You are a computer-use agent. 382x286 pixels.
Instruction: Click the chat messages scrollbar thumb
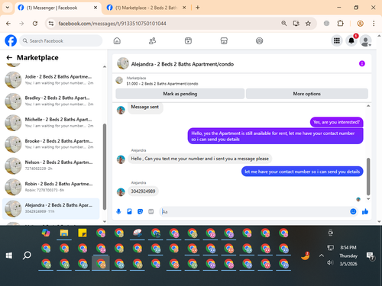coord(368,176)
